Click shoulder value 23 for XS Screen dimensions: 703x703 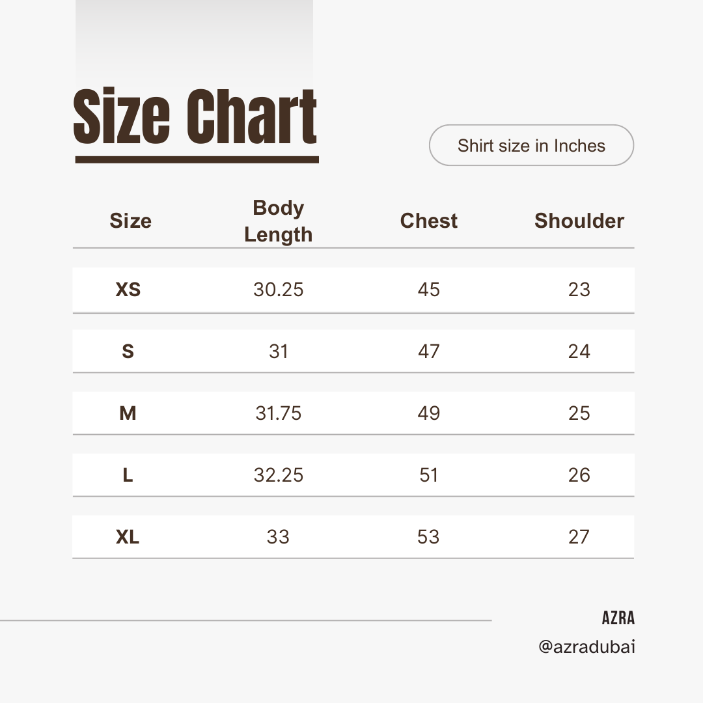coord(579,290)
